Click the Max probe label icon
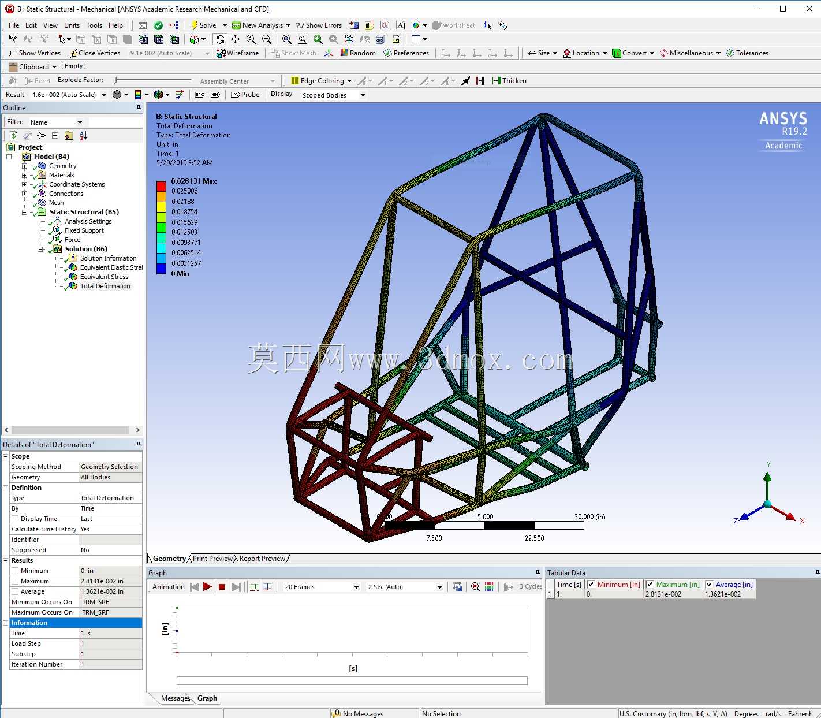The image size is (821, 718). (x=200, y=95)
